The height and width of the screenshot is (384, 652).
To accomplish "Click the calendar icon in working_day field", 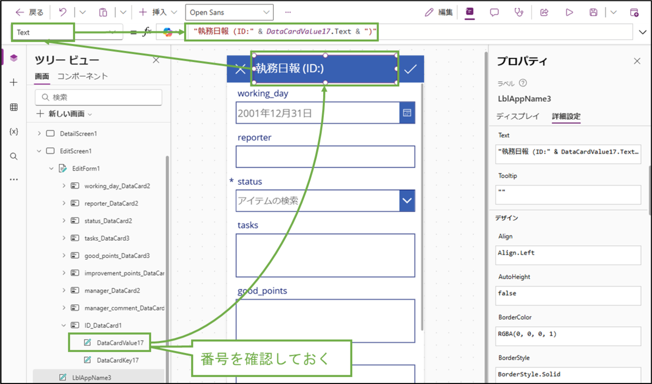I will coord(407,113).
